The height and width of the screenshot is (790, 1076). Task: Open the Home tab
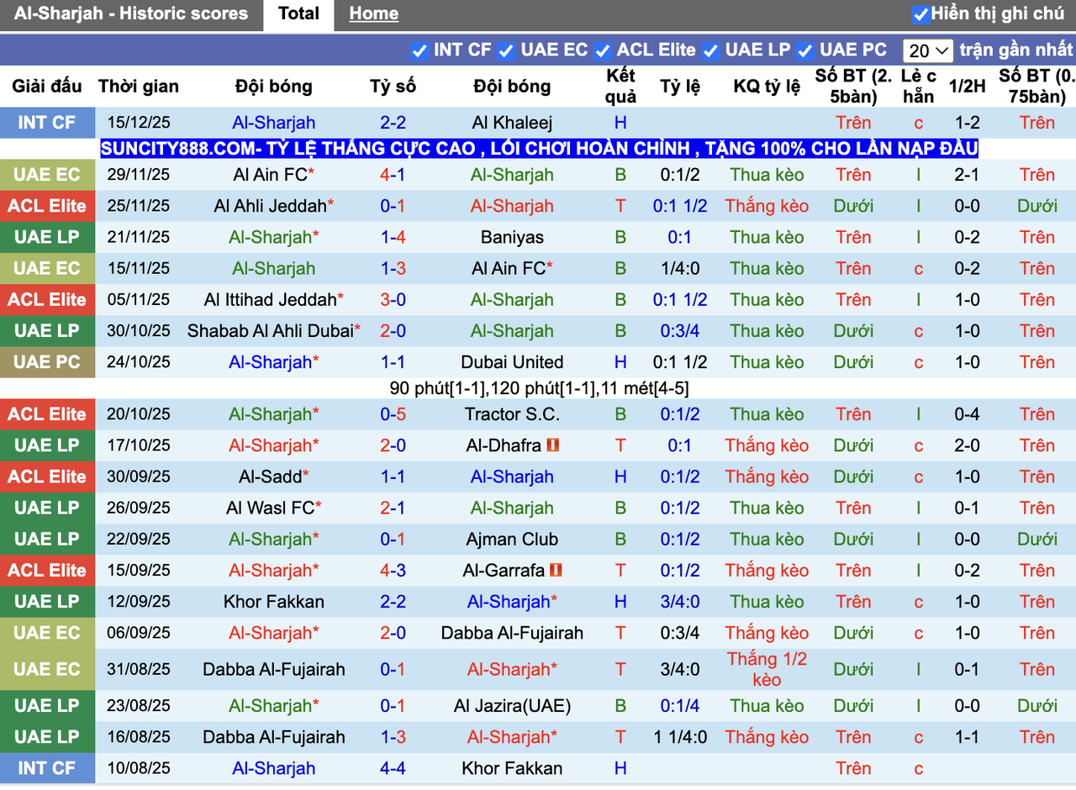coord(373,14)
